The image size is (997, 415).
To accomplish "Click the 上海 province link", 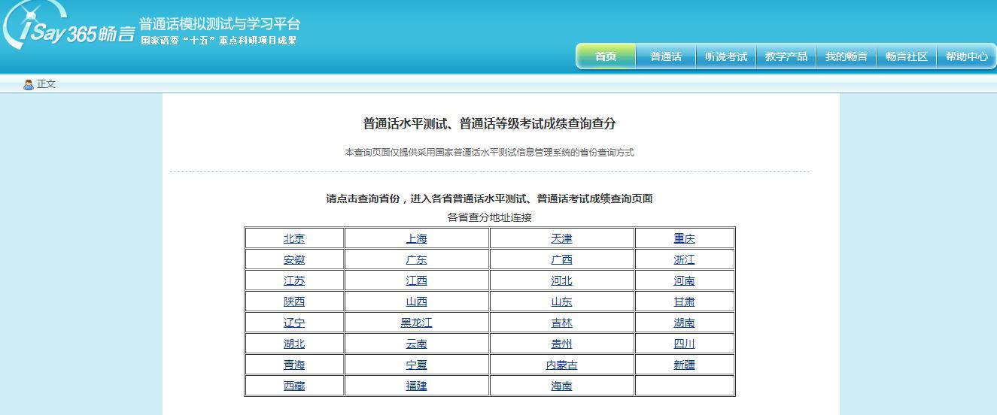I will tap(416, 238).
